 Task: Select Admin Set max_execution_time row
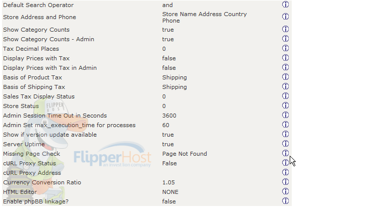click(147, 125)
